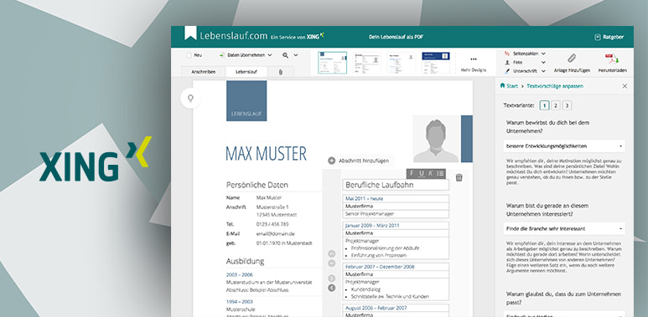Viewport: 648px width, 317px height.
Task: Open the Foto dropdown
Action: [x=526, y=62]
